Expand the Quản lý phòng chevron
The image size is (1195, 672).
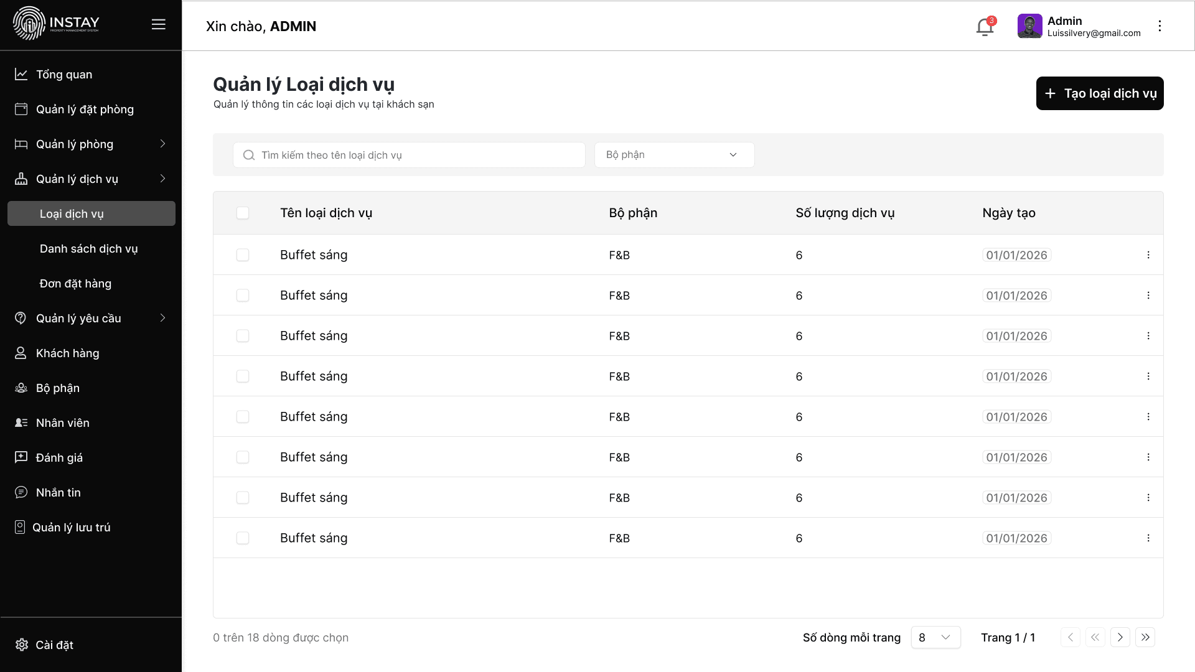[162, 144]
